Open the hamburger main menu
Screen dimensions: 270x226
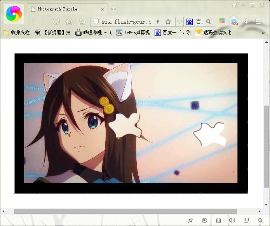[x=258, y=22]
